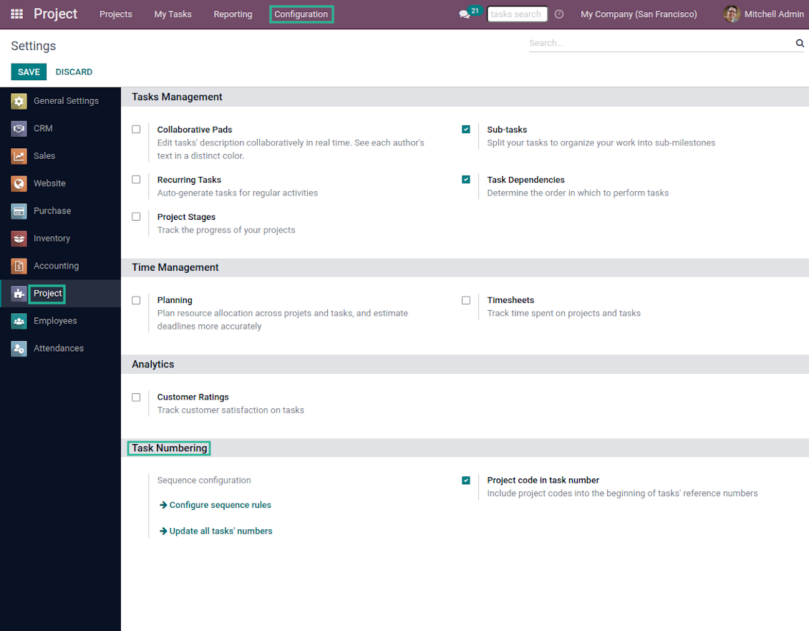The height and width of the screenshot is (631, 809).
Task: Open the Mitchell Admin user menu
Action: [x=763, y=14]
